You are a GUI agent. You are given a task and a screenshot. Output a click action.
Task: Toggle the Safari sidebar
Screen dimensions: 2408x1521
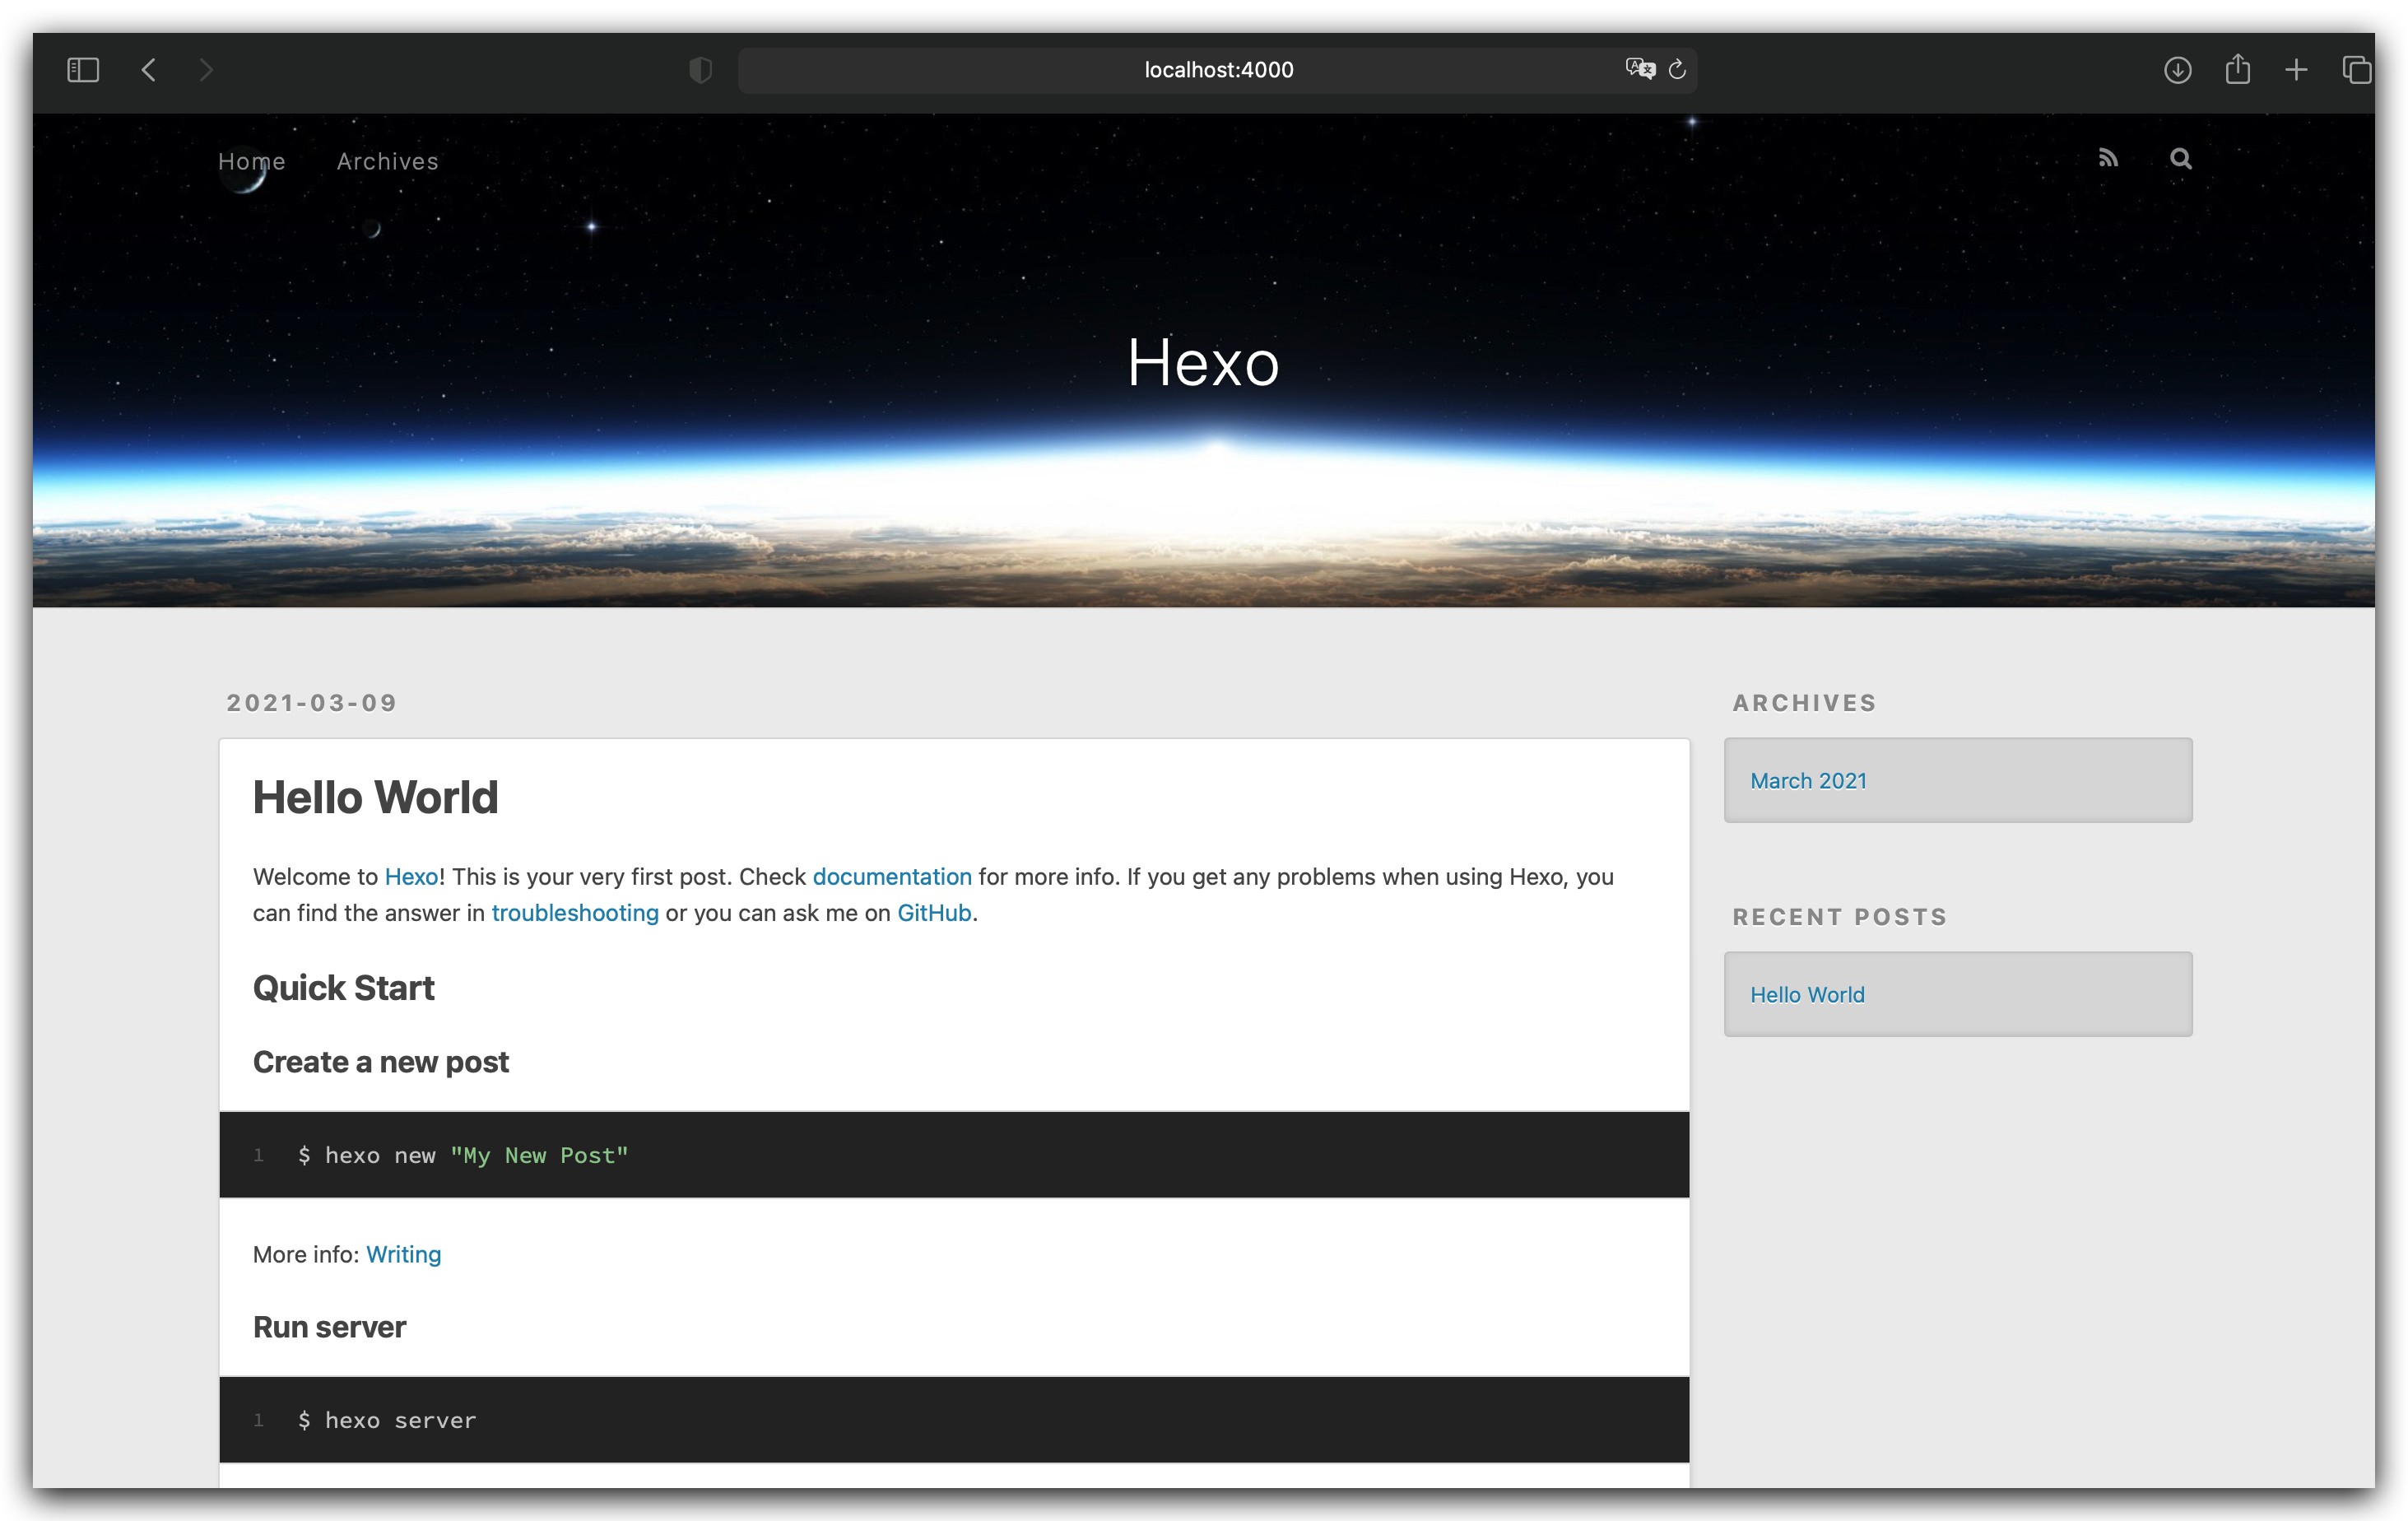coord(83,69)
